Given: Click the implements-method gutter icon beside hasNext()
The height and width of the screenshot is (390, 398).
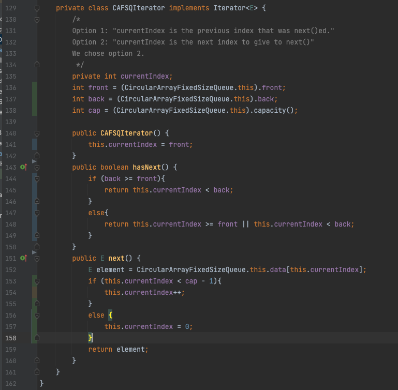Looking at the screenshot, I should pos(23,167).
